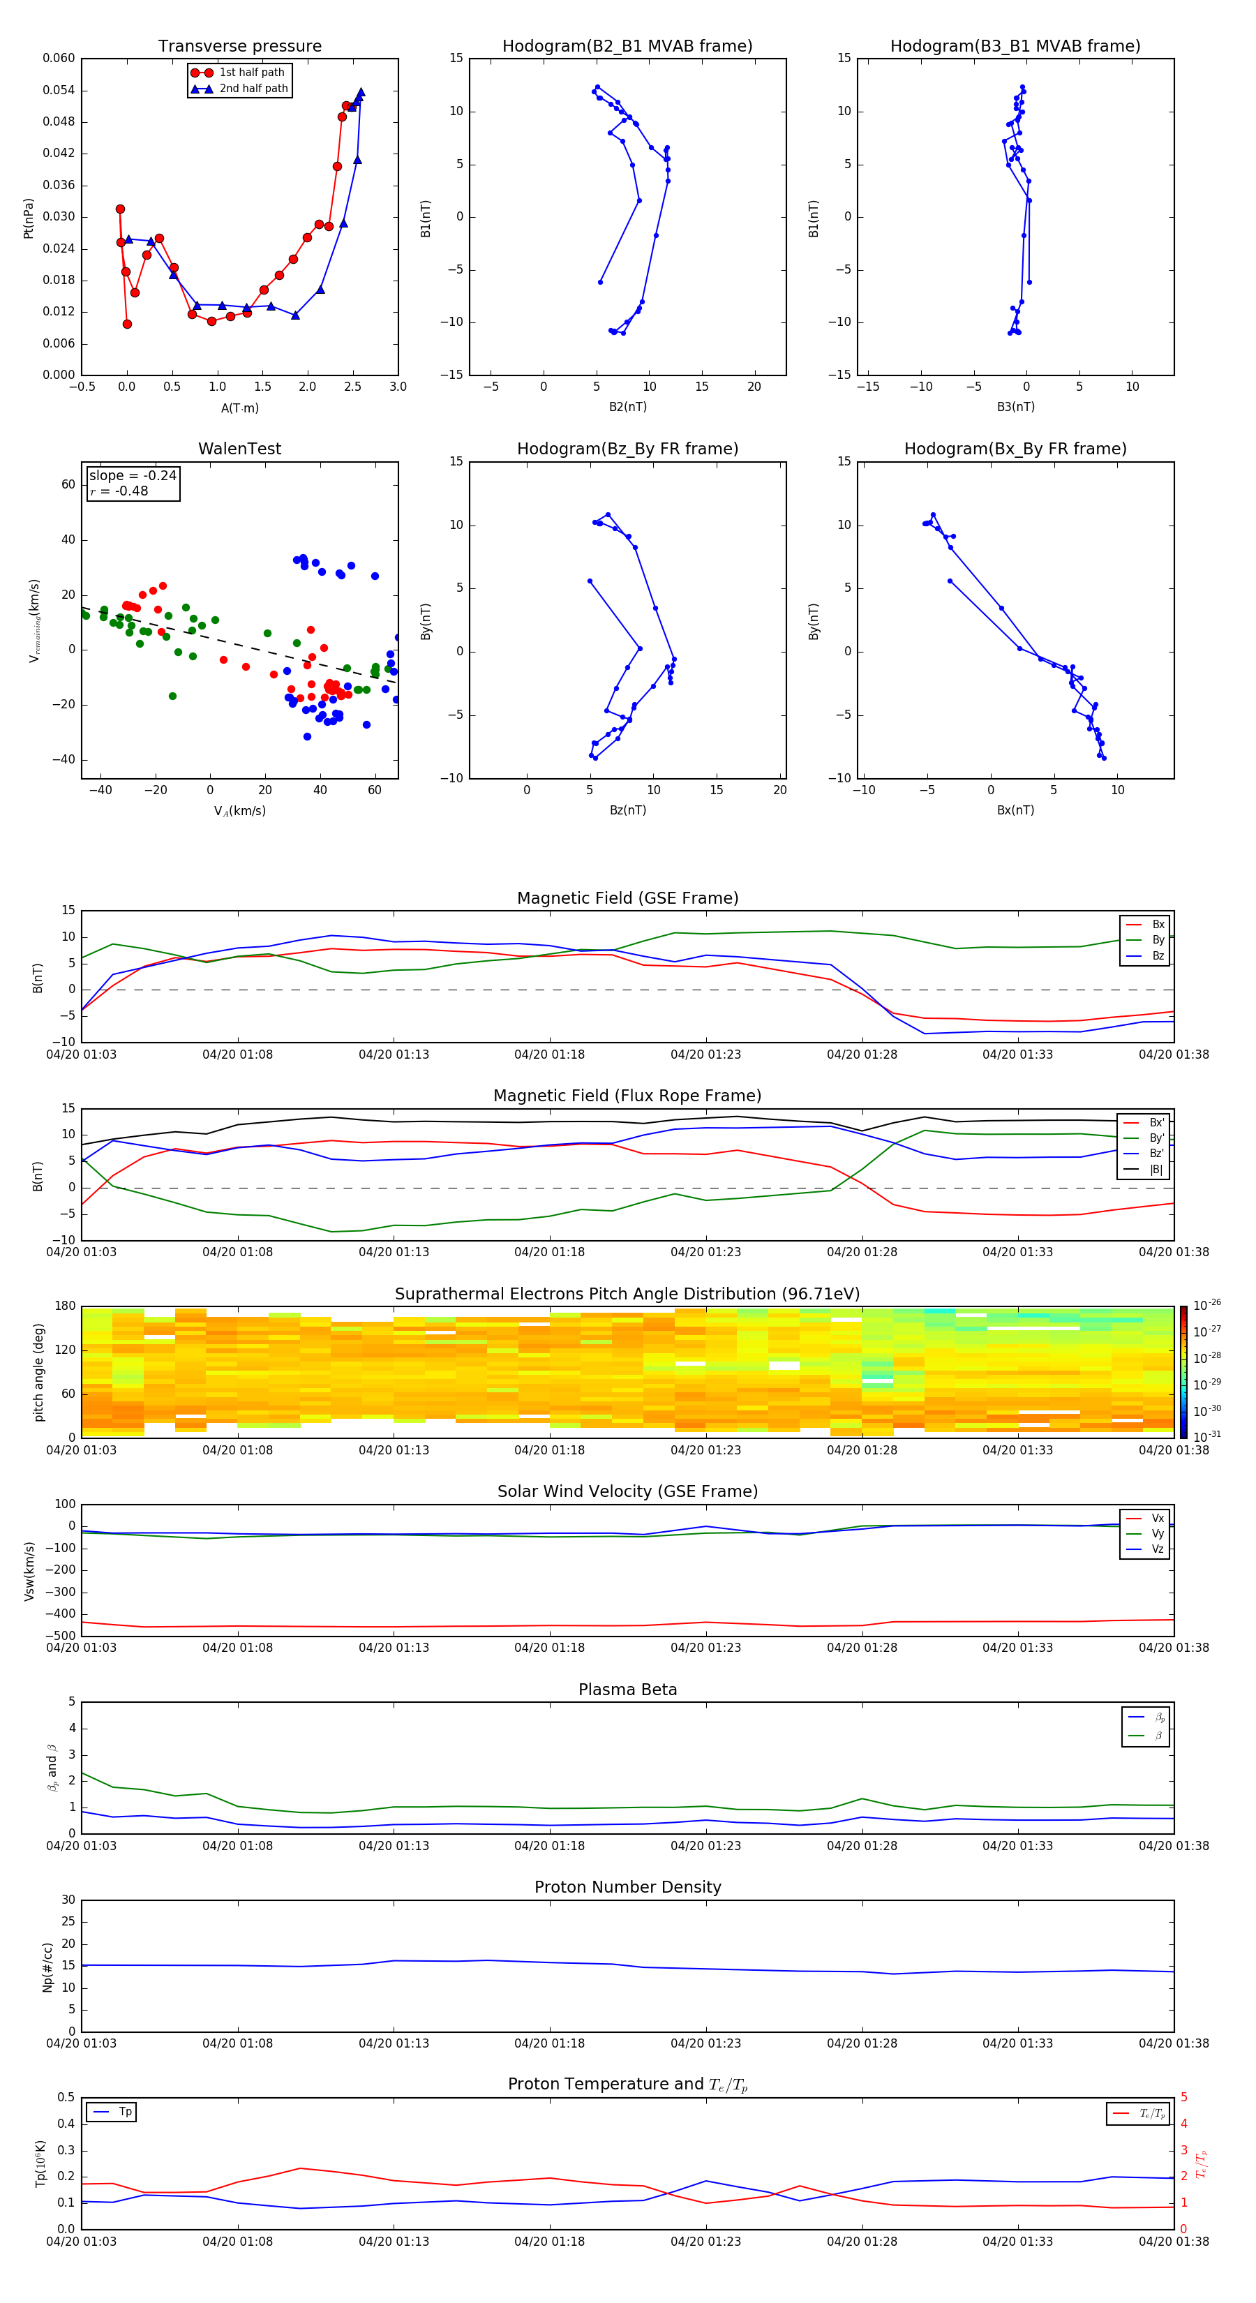The height and width of the screenshot is (2303, 1256).
Task: Click the 'Hodogram(Bx_By FR frame)' title
Action: (1015, 449)
